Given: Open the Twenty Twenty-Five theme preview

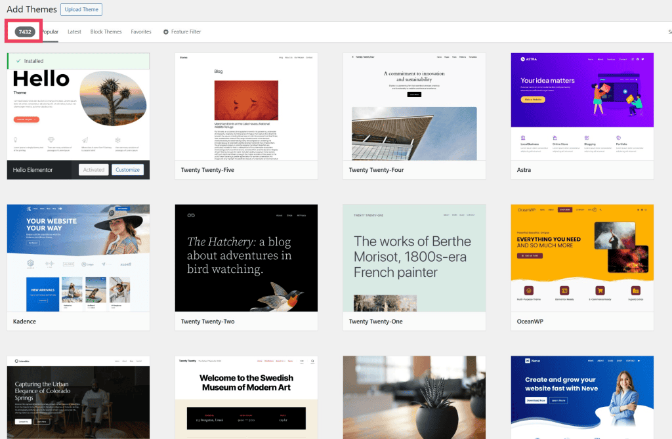Looking at the screenshot, I should coord(247,107).
